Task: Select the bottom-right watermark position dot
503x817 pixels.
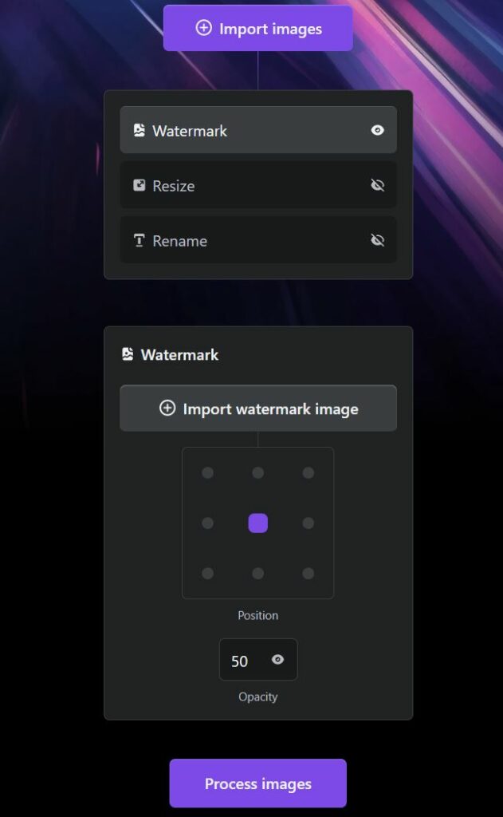Action: 308,573
